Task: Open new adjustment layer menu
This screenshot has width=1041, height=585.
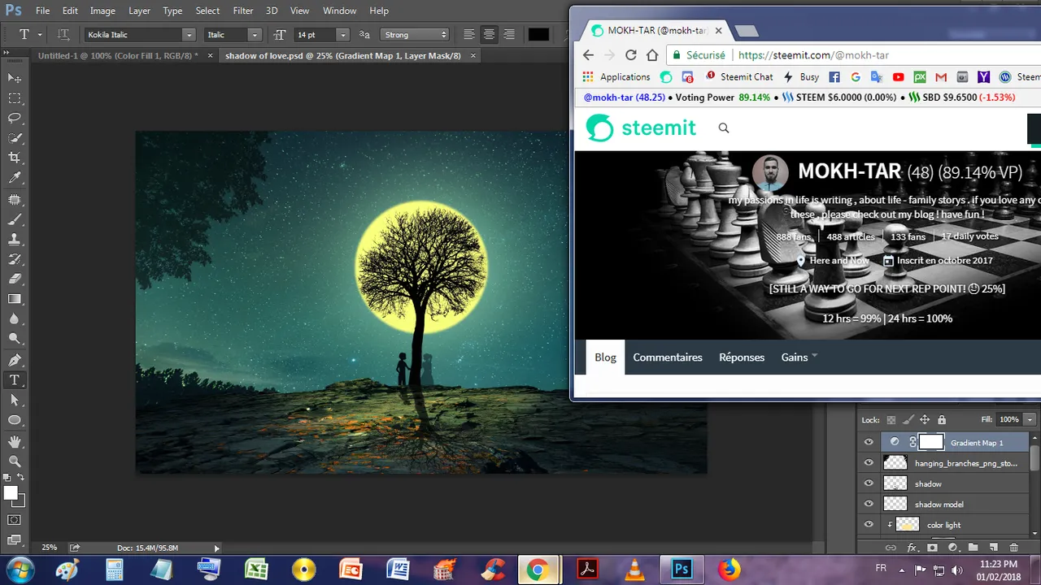Action: [952, 548]
